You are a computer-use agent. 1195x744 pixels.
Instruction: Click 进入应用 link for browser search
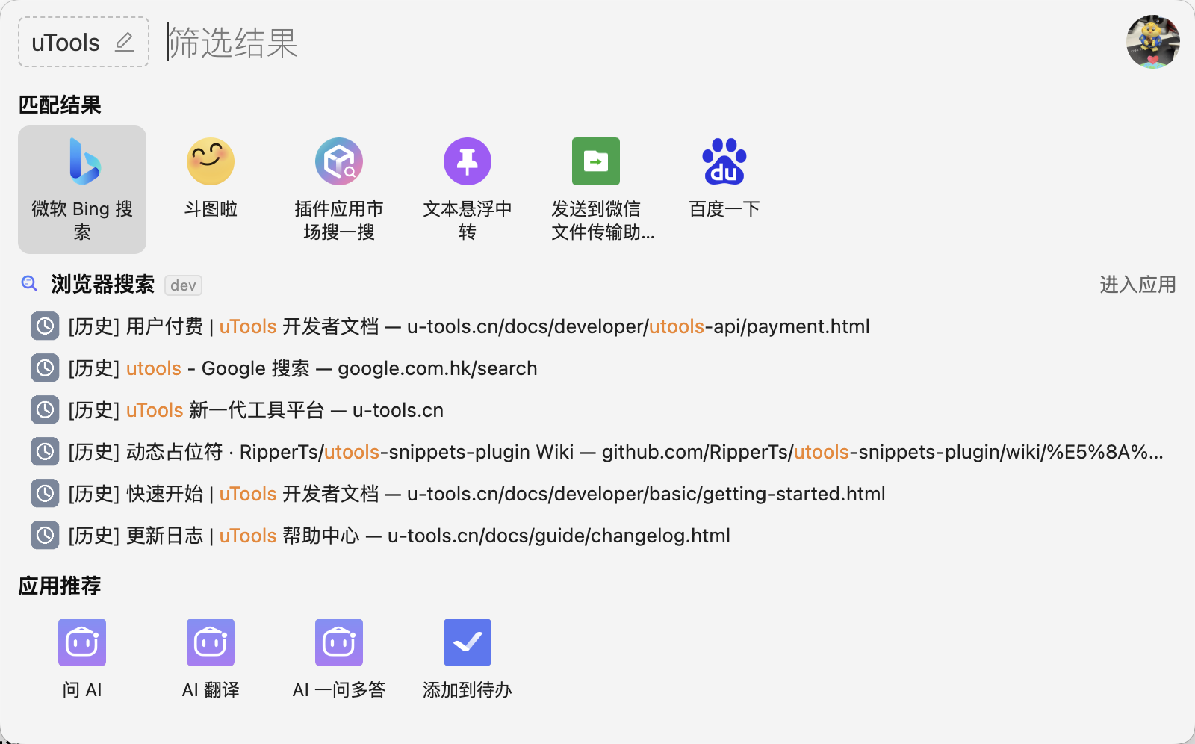pos(1137,285)
